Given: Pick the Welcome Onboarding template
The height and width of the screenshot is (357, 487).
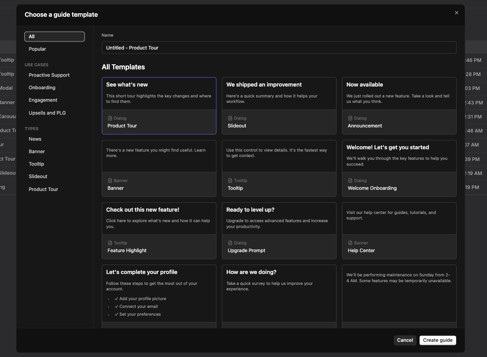Looking at the screenshot, I should (399, 168).
